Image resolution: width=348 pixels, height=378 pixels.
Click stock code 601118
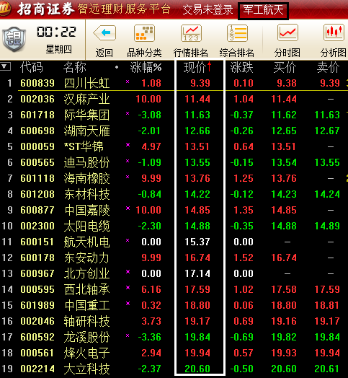click(x=37, y=178)
